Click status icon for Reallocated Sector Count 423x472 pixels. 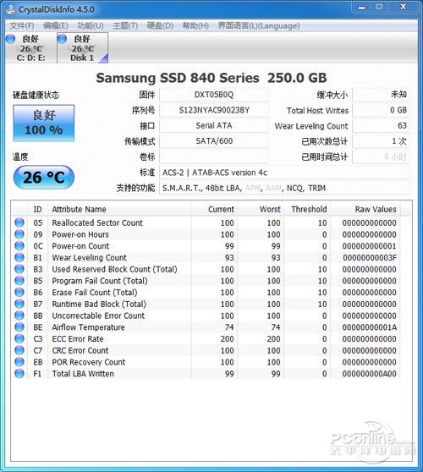coord(19,222)
